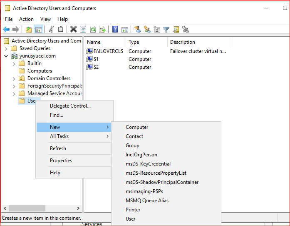The image size is (290, 226).
Task: Expand the ForeignSecurityPrincipals node
Action: (x=14, y=86)
